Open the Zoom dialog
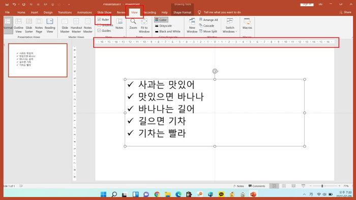Screen dimensions: 356x200 (133, 24)
